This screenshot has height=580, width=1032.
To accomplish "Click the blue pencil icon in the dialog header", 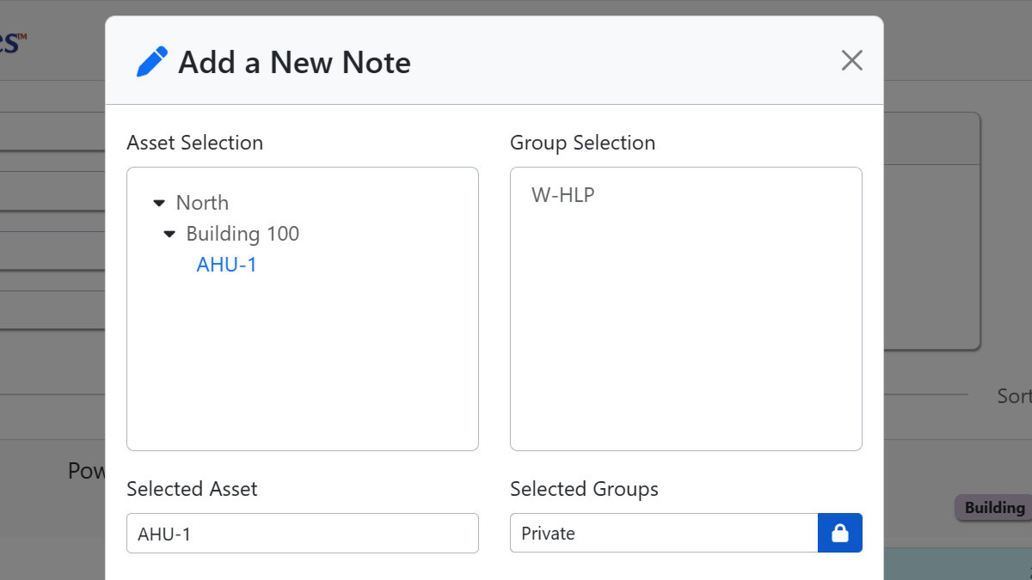I will tap(151, 60).
